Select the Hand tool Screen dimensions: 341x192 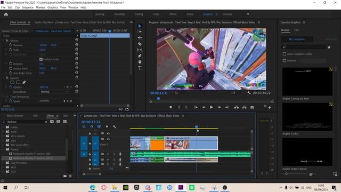(140, 62)
